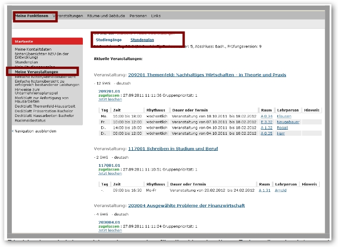Open room A 1.32 link
The image size is (338, 247).
click(266, 128)
